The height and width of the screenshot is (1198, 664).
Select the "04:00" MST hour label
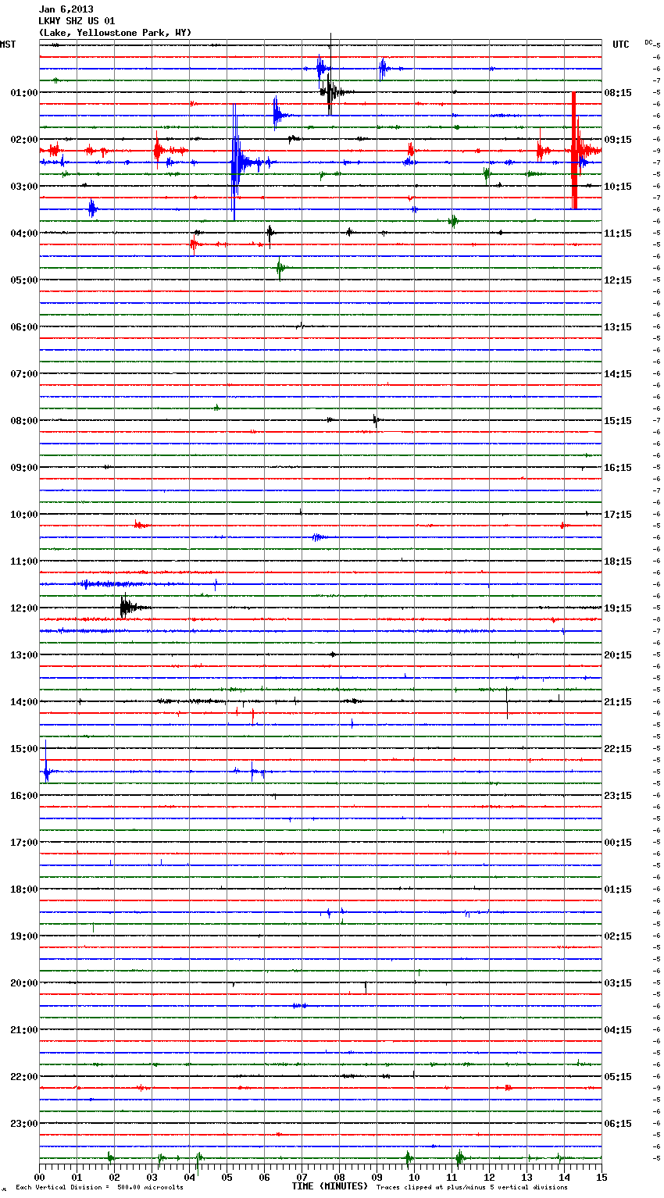[x=24, y=233]
